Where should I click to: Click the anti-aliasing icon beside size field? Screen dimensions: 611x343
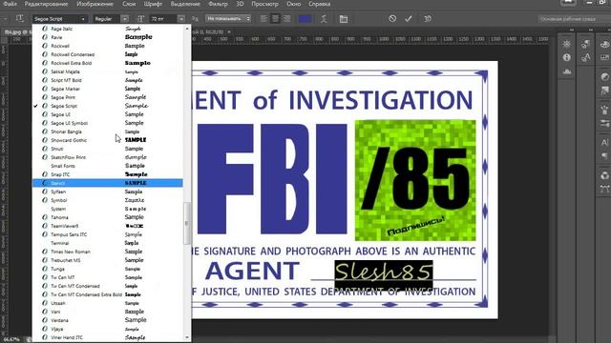point(195,19)
